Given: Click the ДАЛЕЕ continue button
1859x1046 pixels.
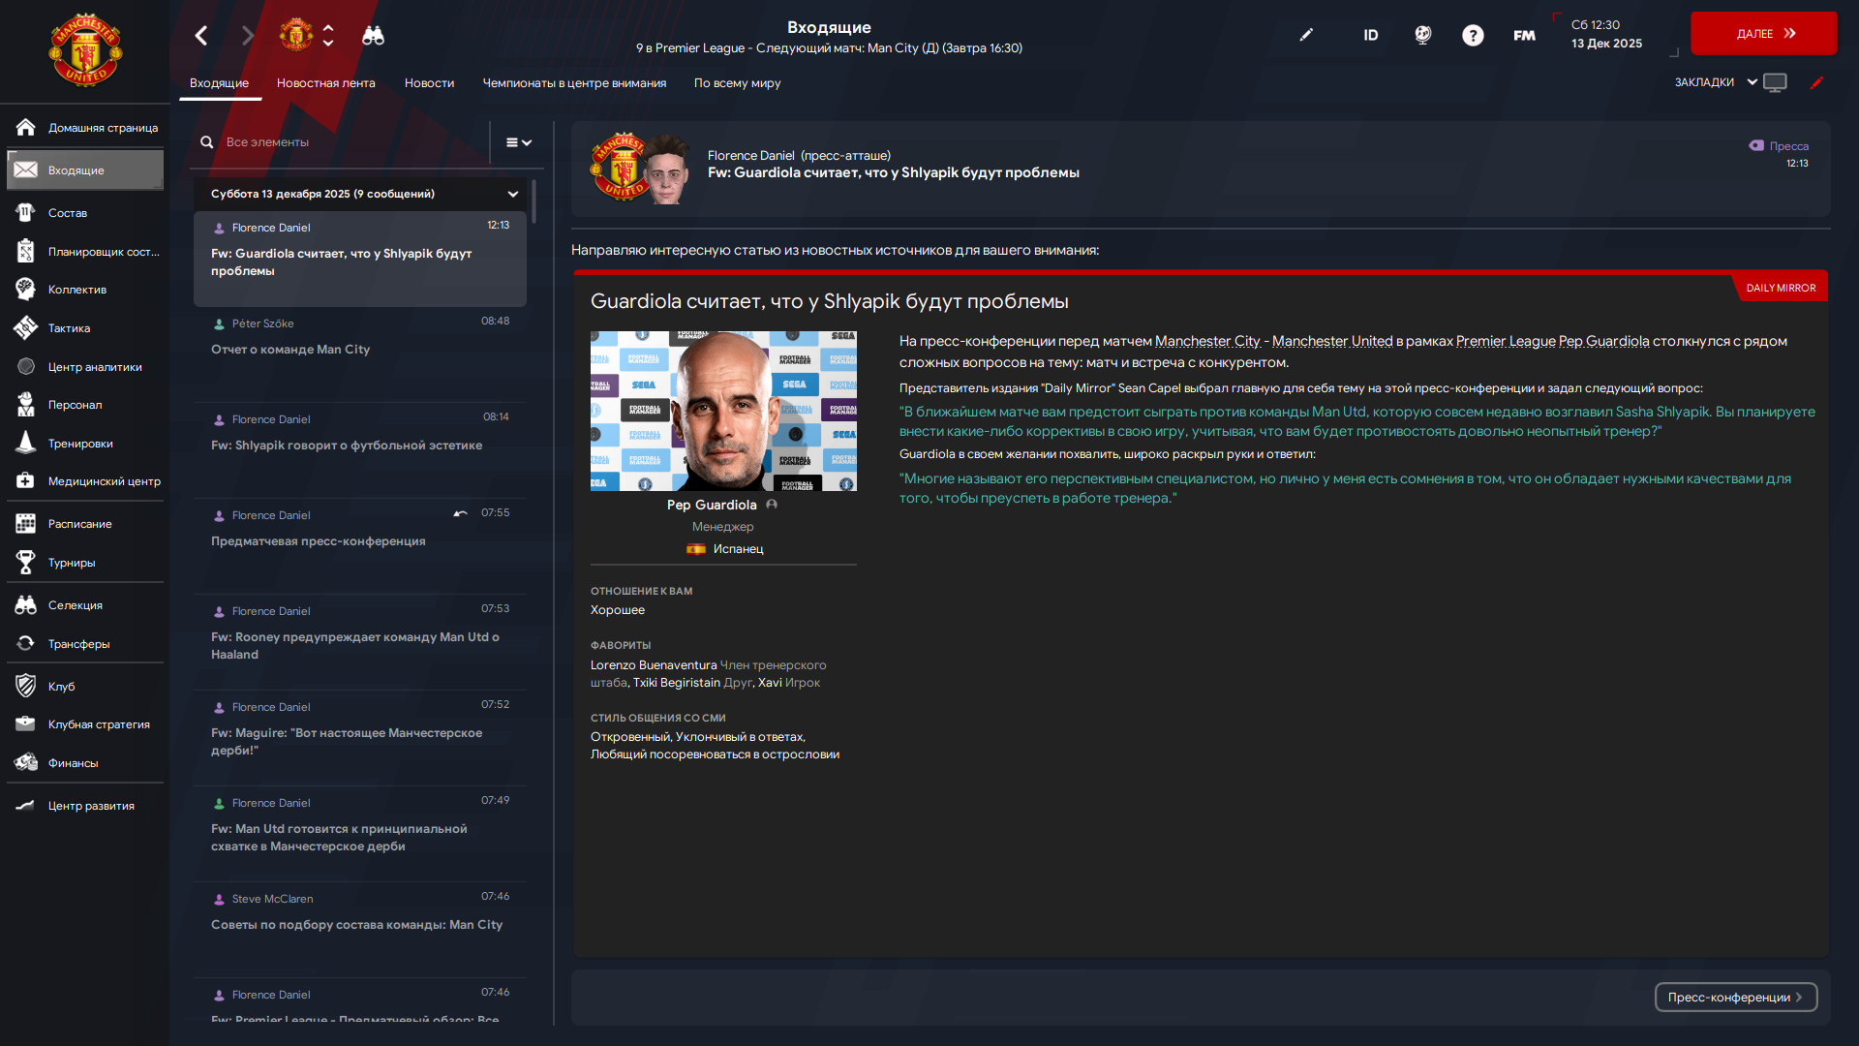Looking at the screenshot, I should click(x=1763, y=34).
